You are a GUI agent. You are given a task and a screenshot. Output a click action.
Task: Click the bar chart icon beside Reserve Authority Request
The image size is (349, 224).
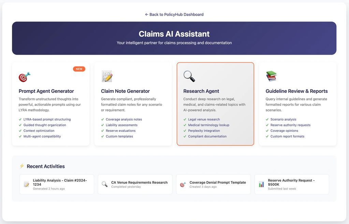[x=261, y=184]
